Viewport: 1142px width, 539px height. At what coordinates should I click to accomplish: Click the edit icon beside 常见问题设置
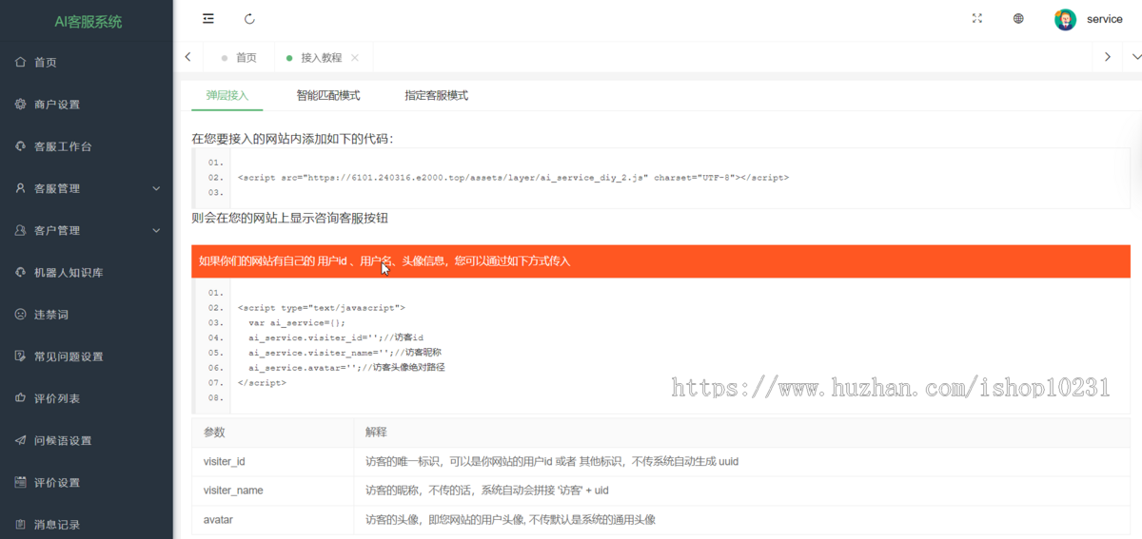21,356
